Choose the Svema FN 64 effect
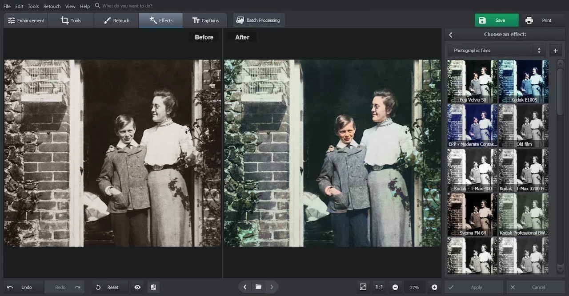Screen dimensions: 569x296 (x=473, y=215)
